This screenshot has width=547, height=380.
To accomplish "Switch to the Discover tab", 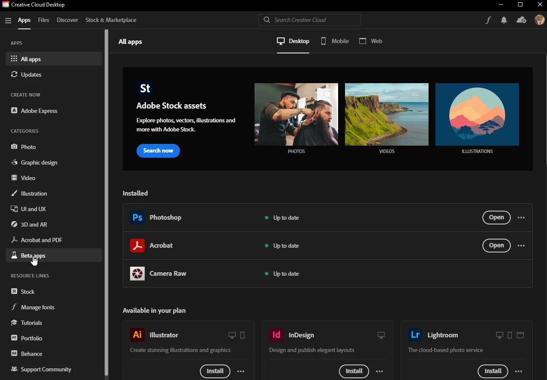I will coord(68,20).
